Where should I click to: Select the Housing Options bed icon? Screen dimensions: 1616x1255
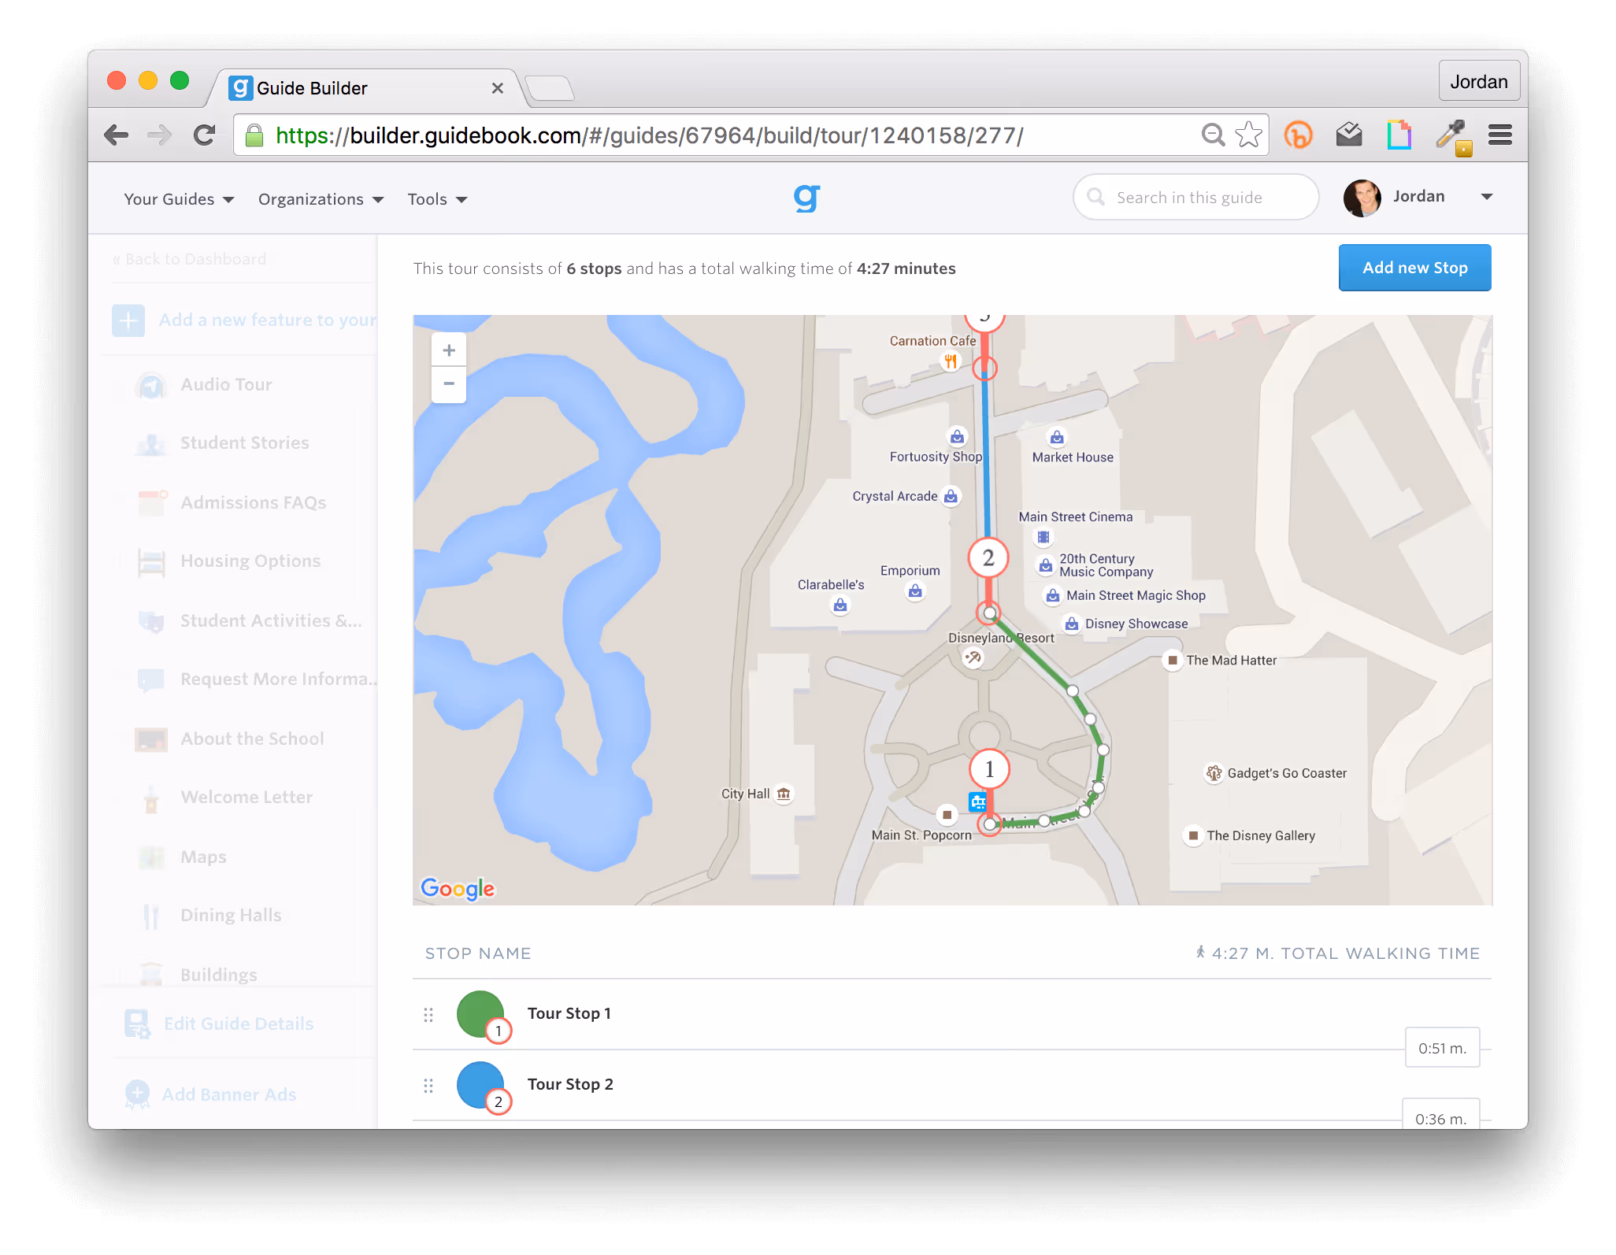click(152, 561)
